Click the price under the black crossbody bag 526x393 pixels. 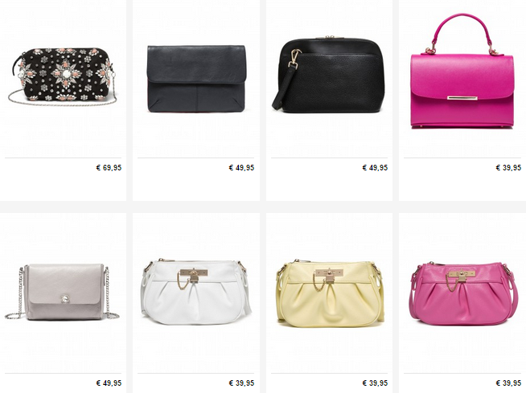click(375, 168)
